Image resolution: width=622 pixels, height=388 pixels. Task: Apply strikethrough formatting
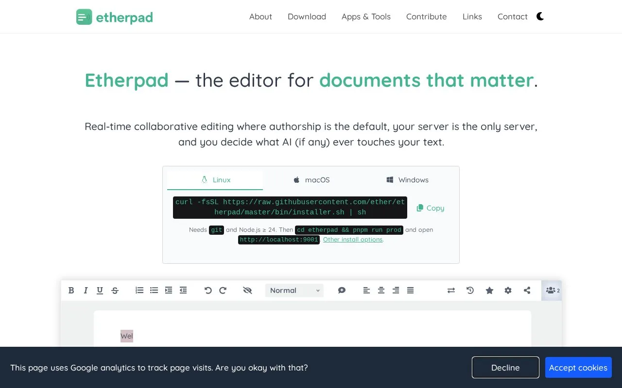(x=115, y=291)
